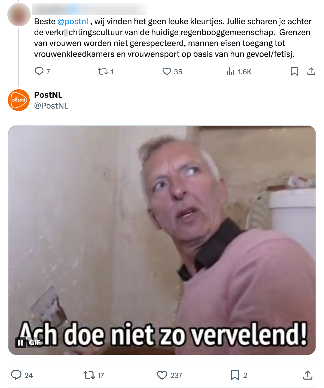Repost the PostNL tweet with 17 reposts
Image resolution: width=324 pixels, height=388 pixels.
click(x=94, y=375)
